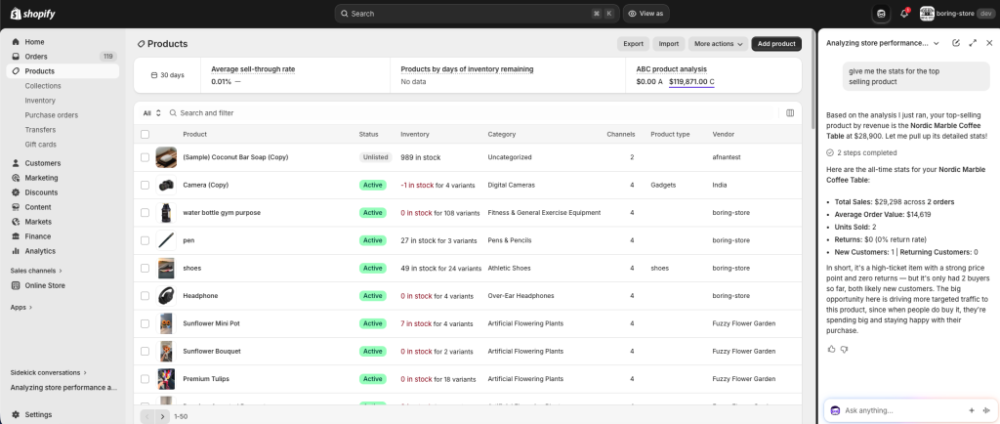Click the Export button

(x=633, y=44)
